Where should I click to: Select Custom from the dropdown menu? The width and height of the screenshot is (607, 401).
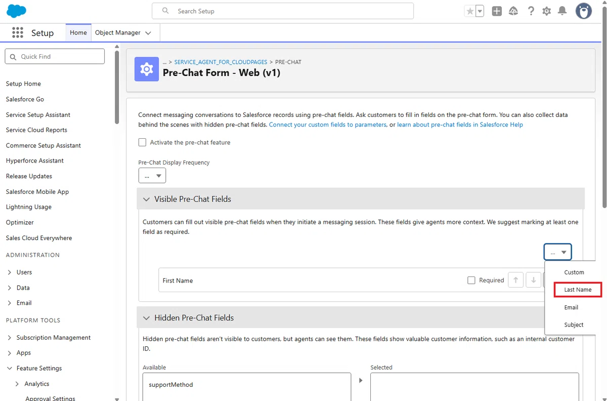point(574,272)
